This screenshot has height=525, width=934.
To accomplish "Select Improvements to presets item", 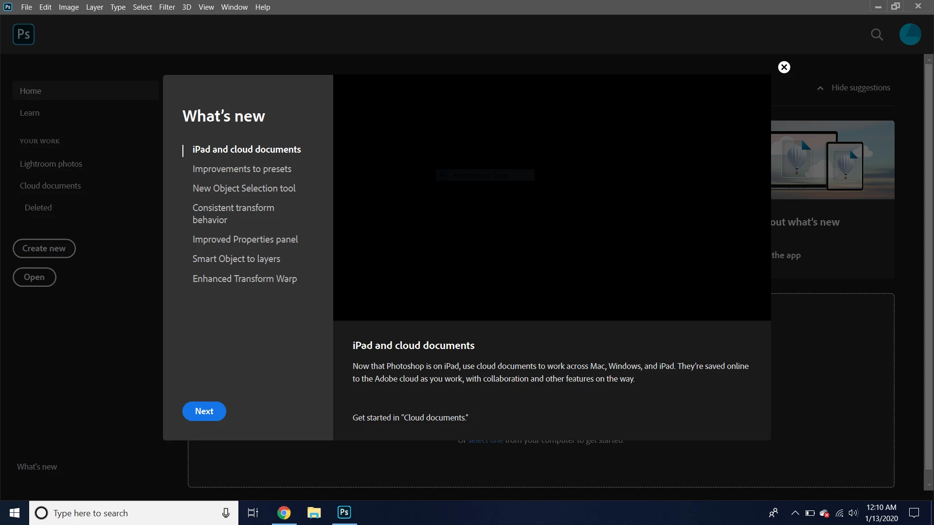I will coord(242,169).
